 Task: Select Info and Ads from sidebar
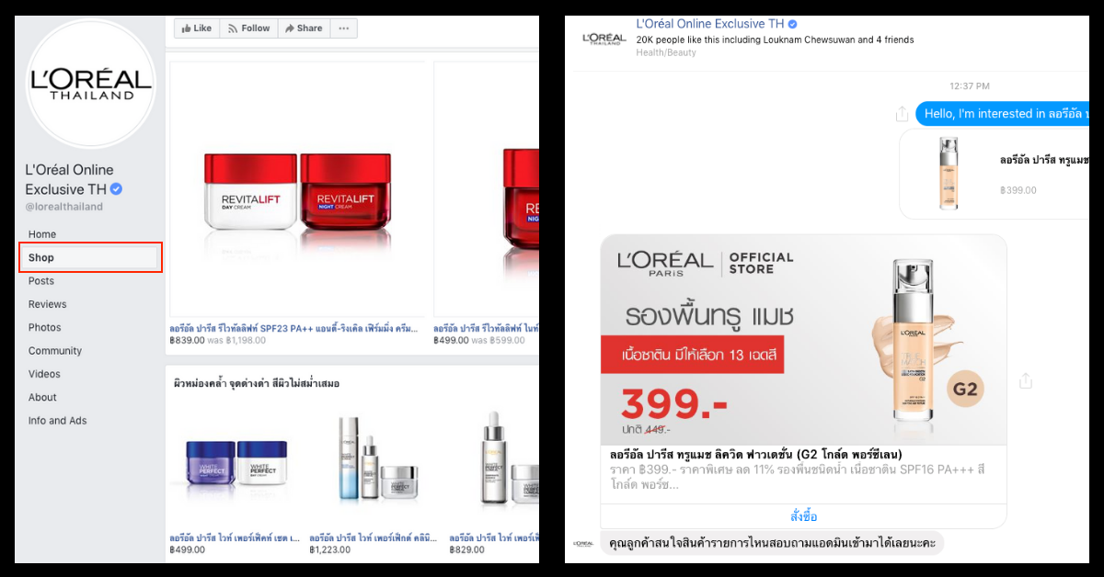pyautogui.click(x=57, y=421)
